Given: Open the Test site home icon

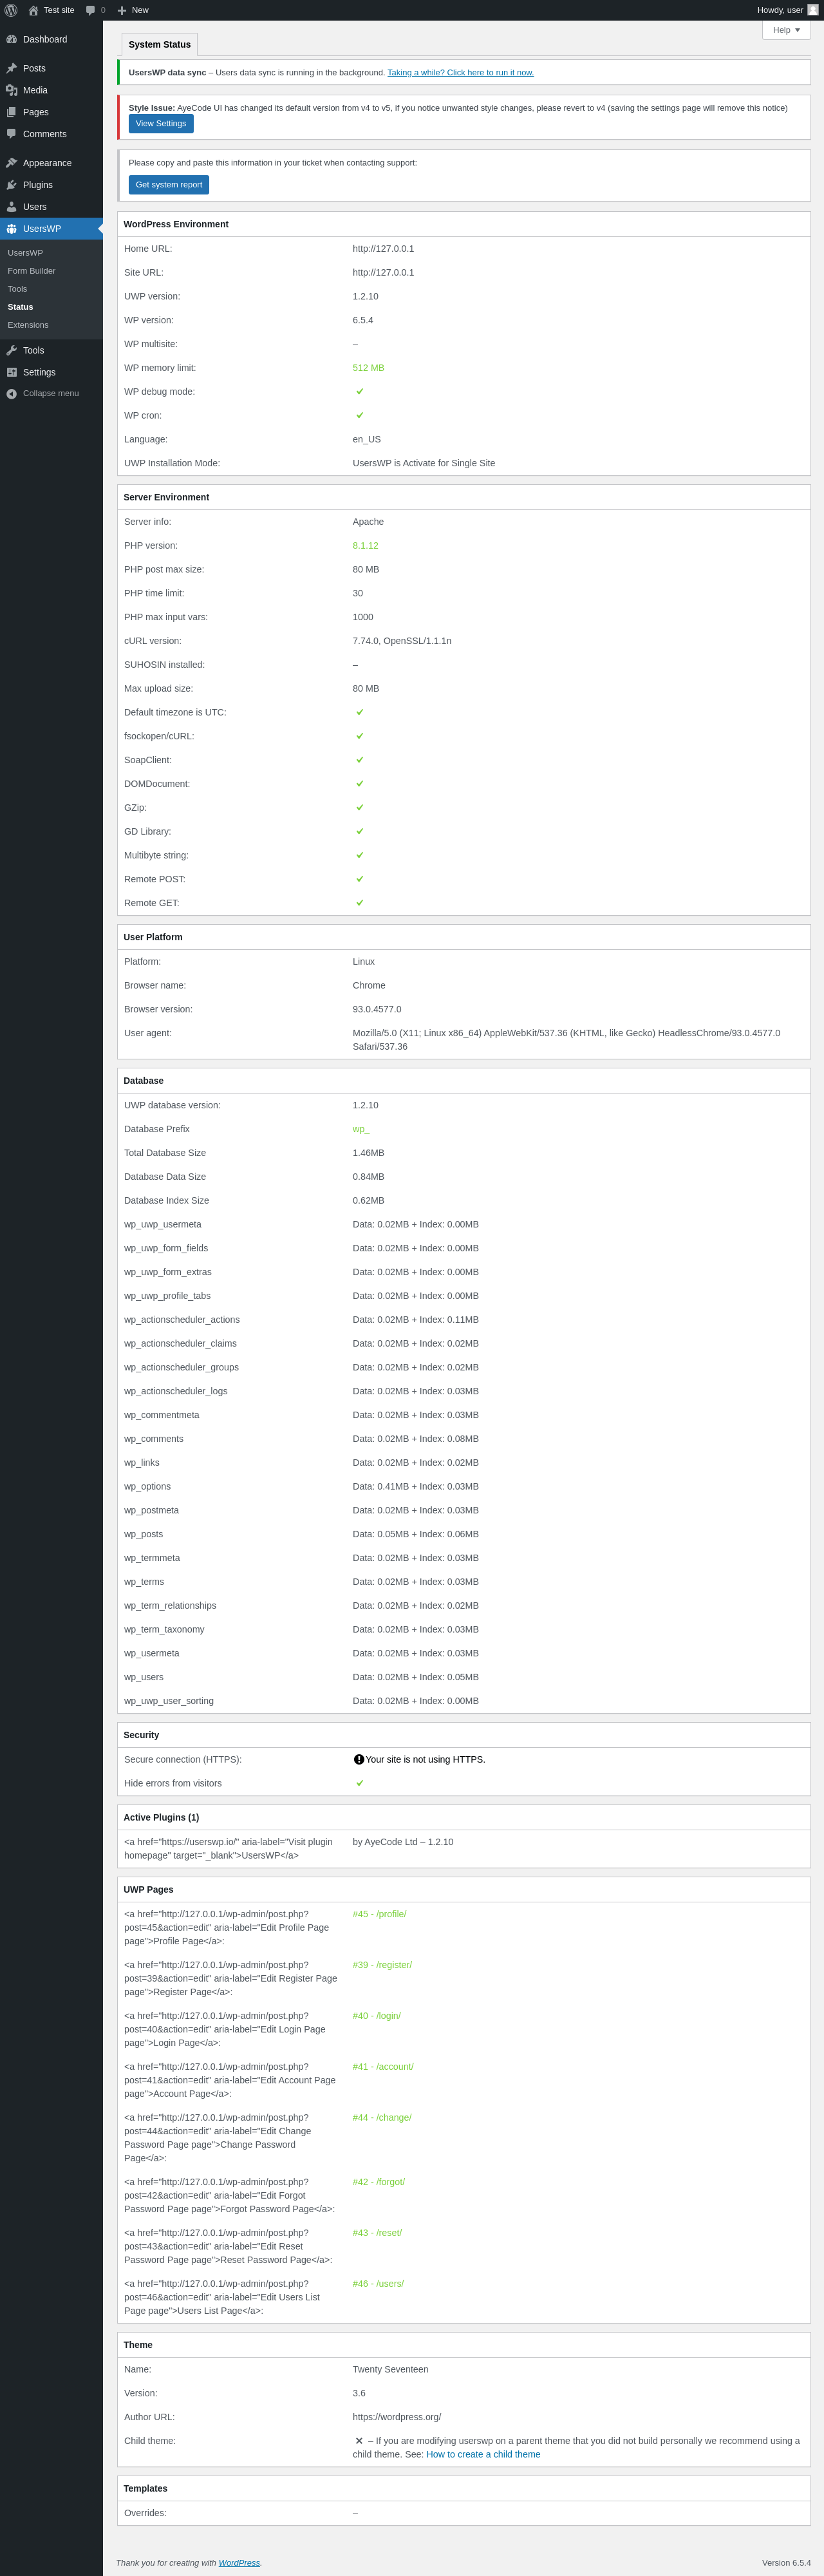Looking at the screenshot, I should point(33,10).
